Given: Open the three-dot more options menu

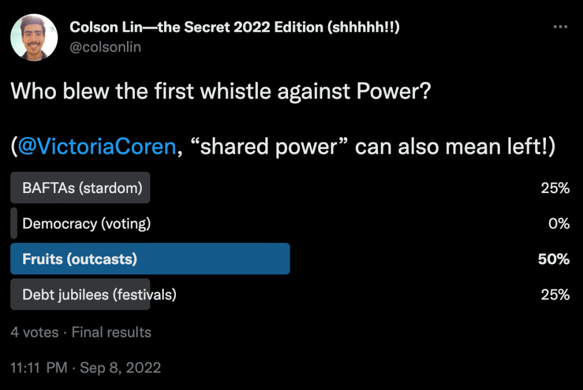Looking at the screenshot, I should (561, 27).
